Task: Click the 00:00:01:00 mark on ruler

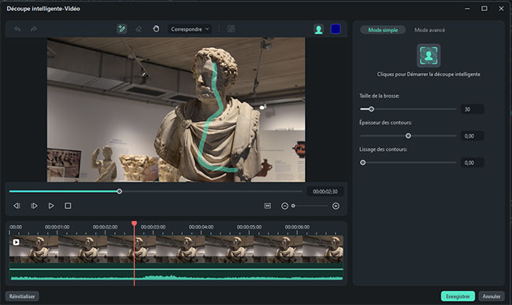Action: click(x=58, y=227)
